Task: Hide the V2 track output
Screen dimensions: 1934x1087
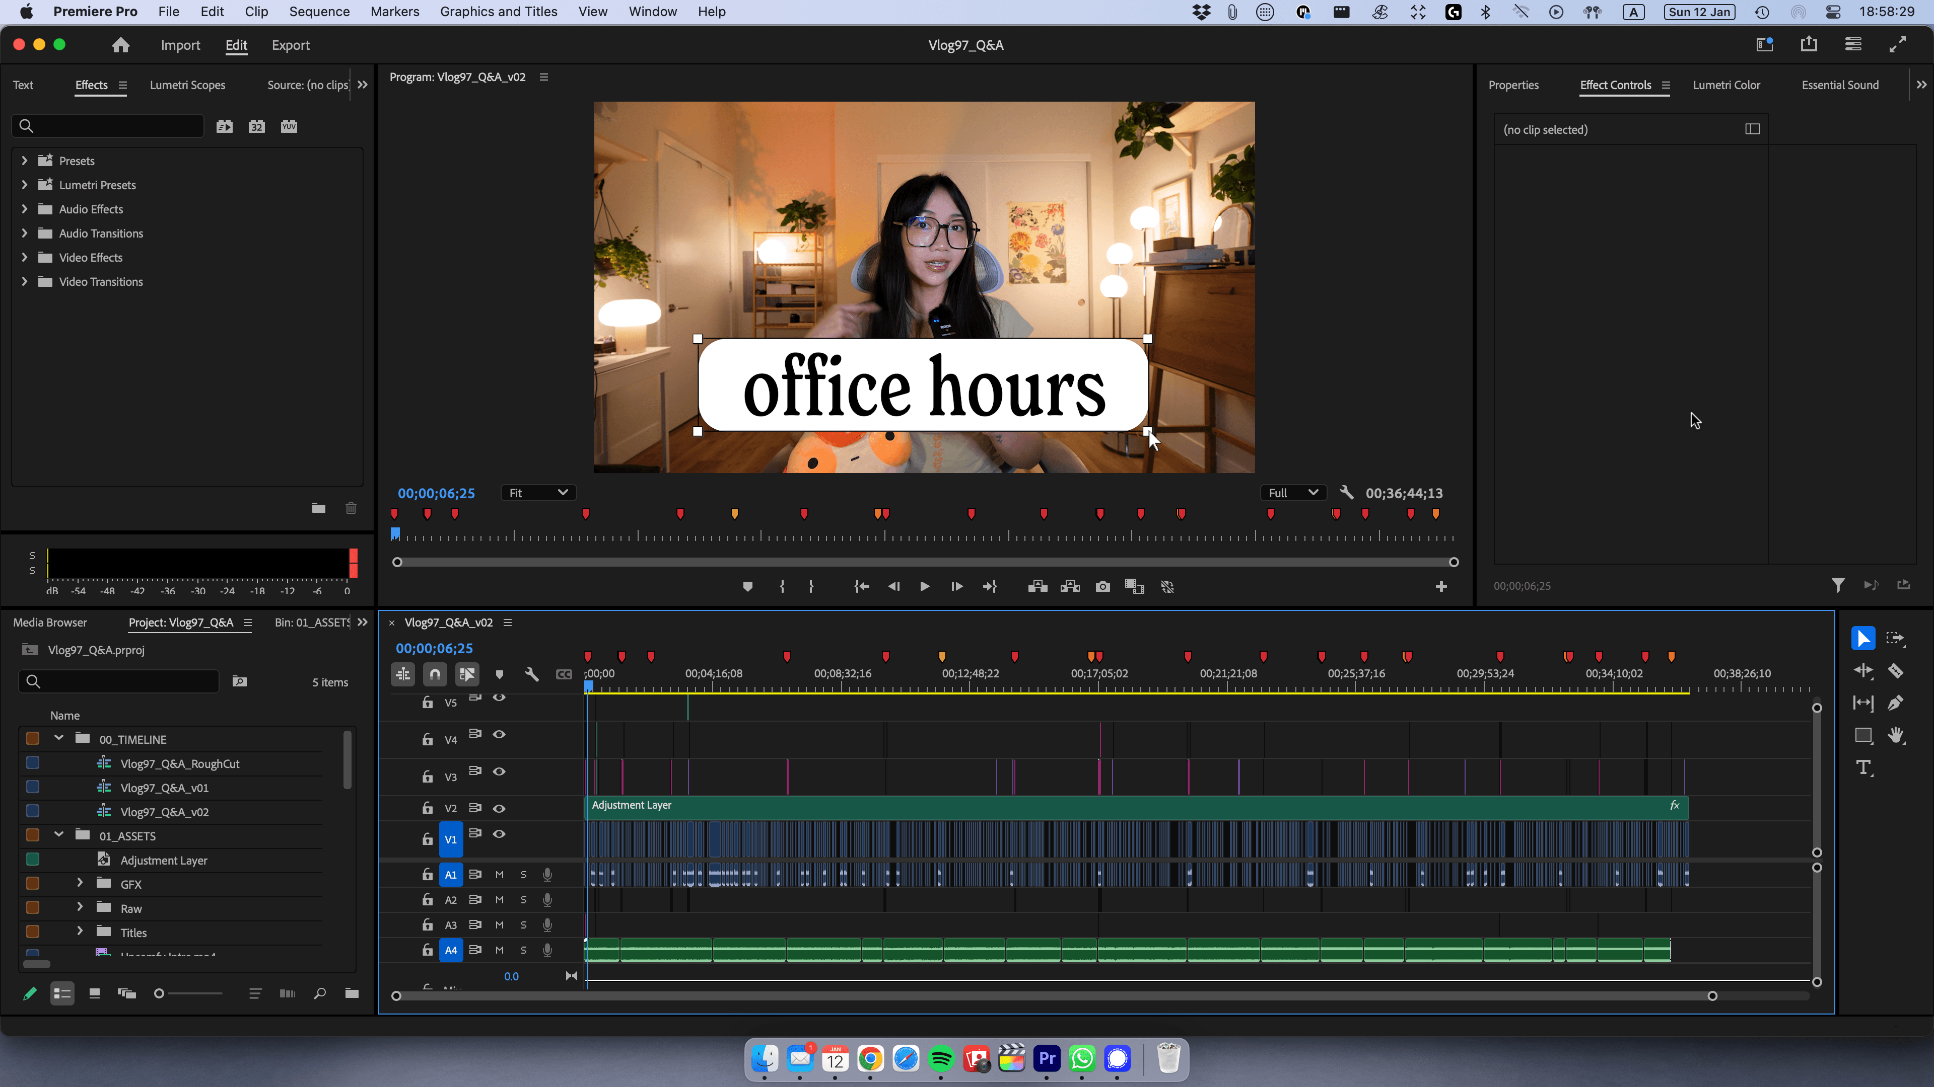Action: (x=499, y=808)
